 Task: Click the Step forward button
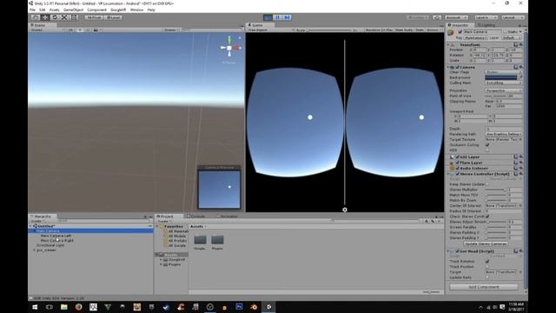[287, 17]
